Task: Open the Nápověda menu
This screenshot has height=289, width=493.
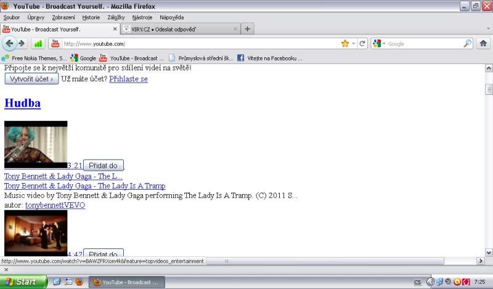Action: [x=171, y=17]
